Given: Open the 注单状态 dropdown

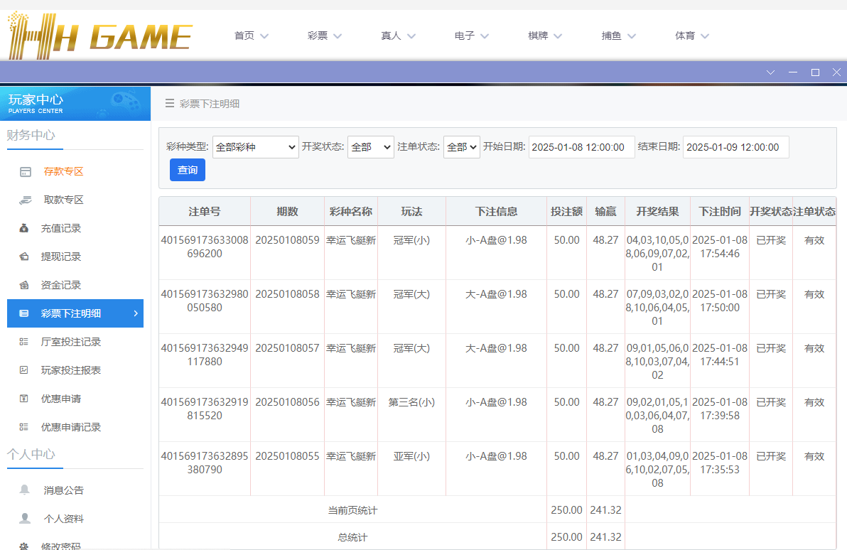Looking at the screenshot, I should [461, 147].
